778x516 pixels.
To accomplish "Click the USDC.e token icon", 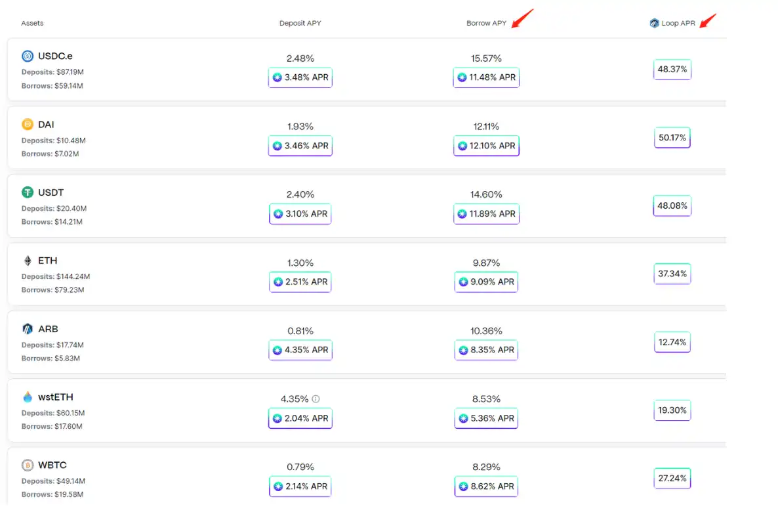I will [28, 56].
